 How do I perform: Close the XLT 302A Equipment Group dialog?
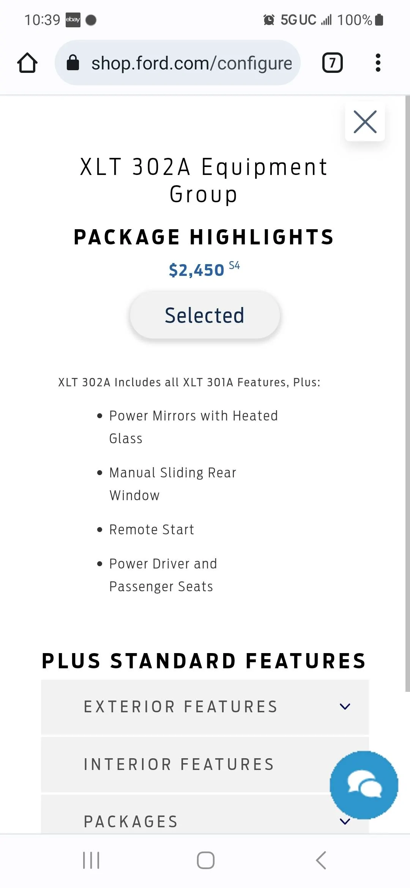click(365, 121)
